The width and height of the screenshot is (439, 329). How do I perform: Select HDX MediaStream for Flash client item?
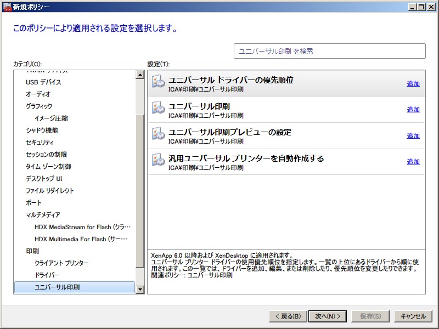click(82, 227)
